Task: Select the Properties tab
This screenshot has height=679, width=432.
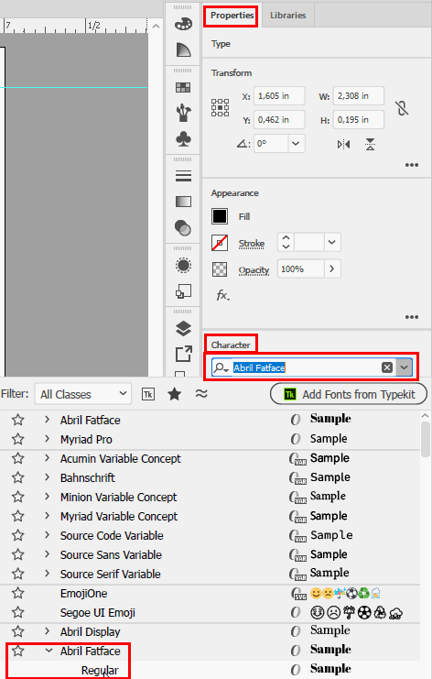Action: (232, 16)
